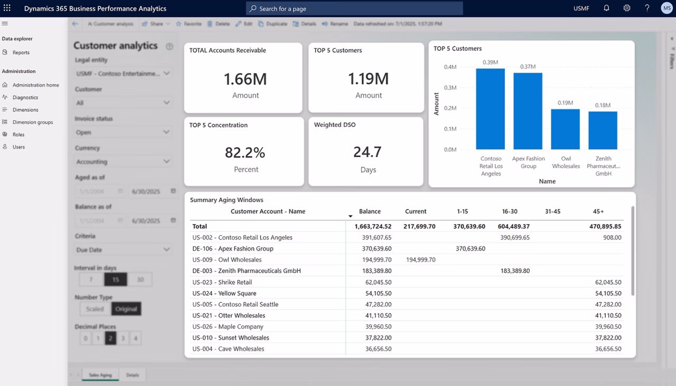Open the Balance as of start date calendar
This screenshot has width=676, height=386.
click(x=120, y=220)
